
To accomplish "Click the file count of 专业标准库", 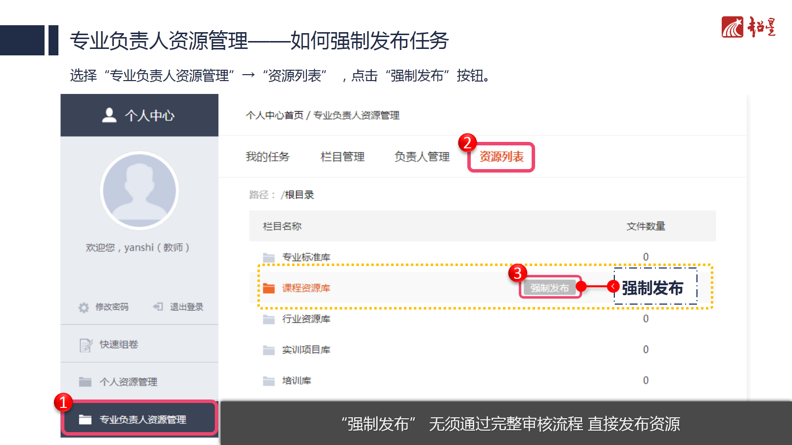I will (646, 257).
